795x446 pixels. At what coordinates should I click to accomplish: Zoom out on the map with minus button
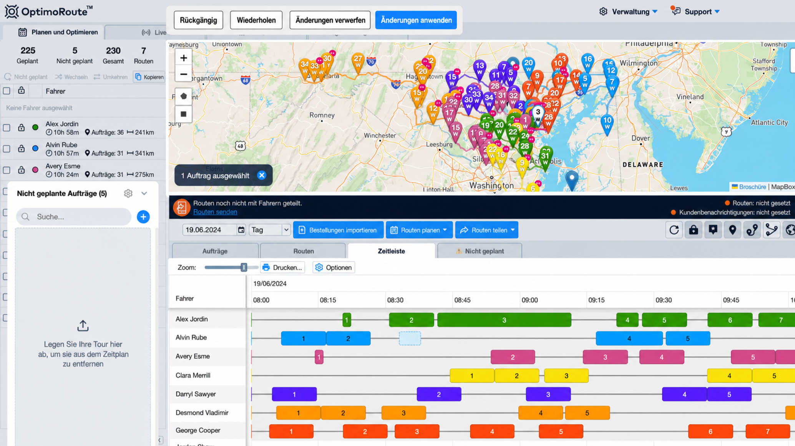[x=184, y=74]
